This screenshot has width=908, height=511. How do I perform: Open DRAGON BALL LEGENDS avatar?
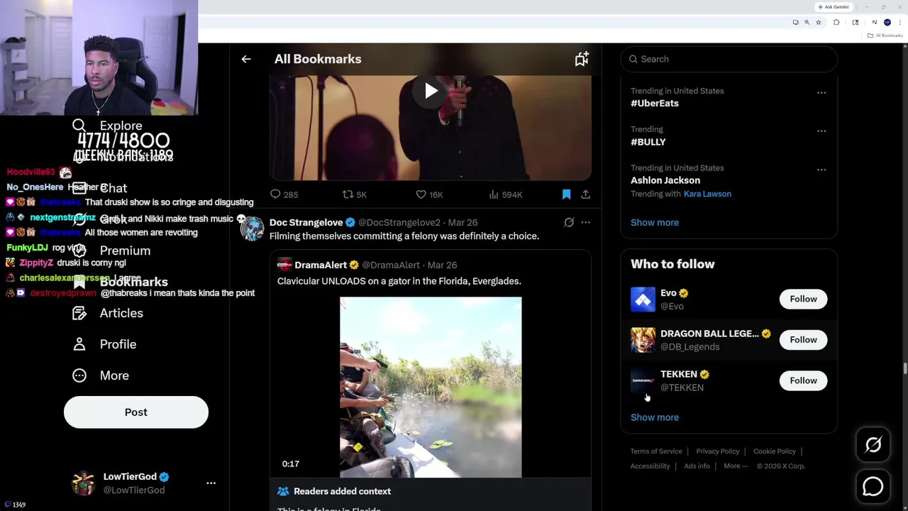[x=643, y=339]
